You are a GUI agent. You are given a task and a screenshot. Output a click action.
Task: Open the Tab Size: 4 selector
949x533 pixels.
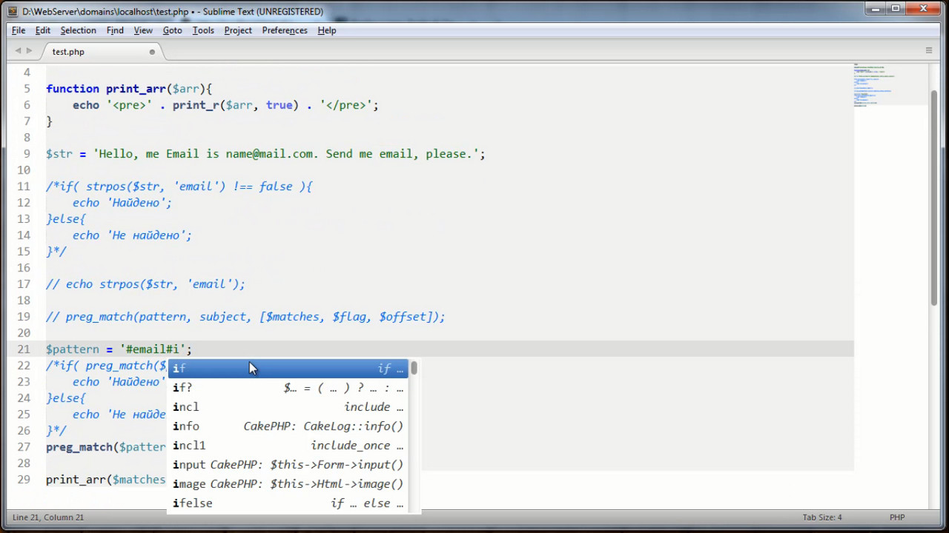822,517
